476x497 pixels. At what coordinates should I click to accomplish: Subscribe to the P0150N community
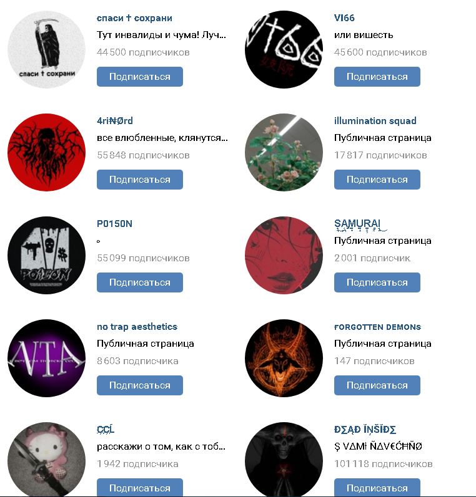click(x=140, y=282)
